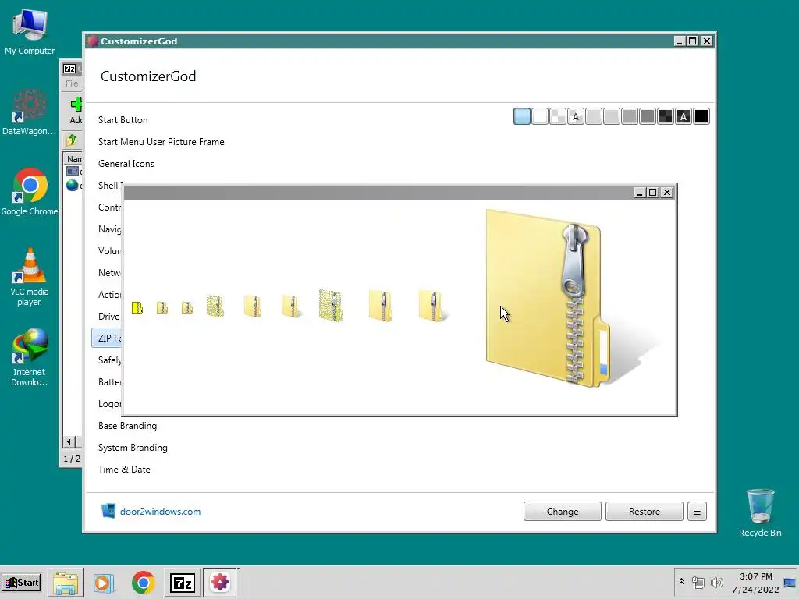Select the highlighted ZIP Folder section
The width and height of the screenshot is (799, 599).
pos(108,338)
